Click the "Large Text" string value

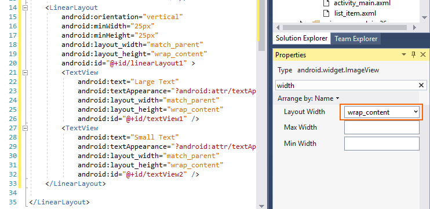[155, 82]
